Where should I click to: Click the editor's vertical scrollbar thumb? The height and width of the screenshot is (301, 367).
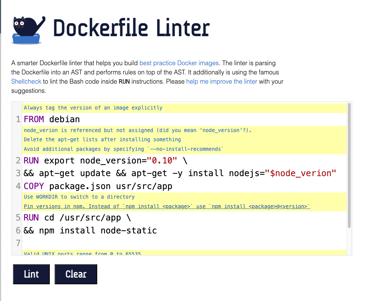click(x=349, y=165)
